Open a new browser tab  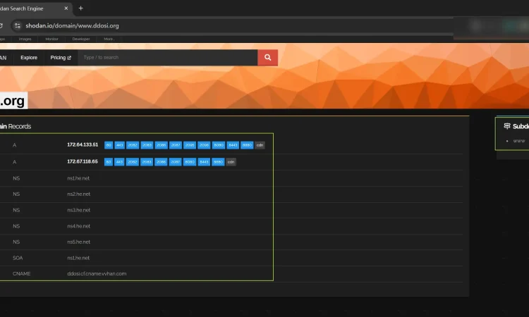80,8
